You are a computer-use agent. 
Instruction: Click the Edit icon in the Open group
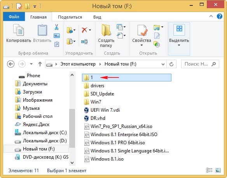point(157,36)
